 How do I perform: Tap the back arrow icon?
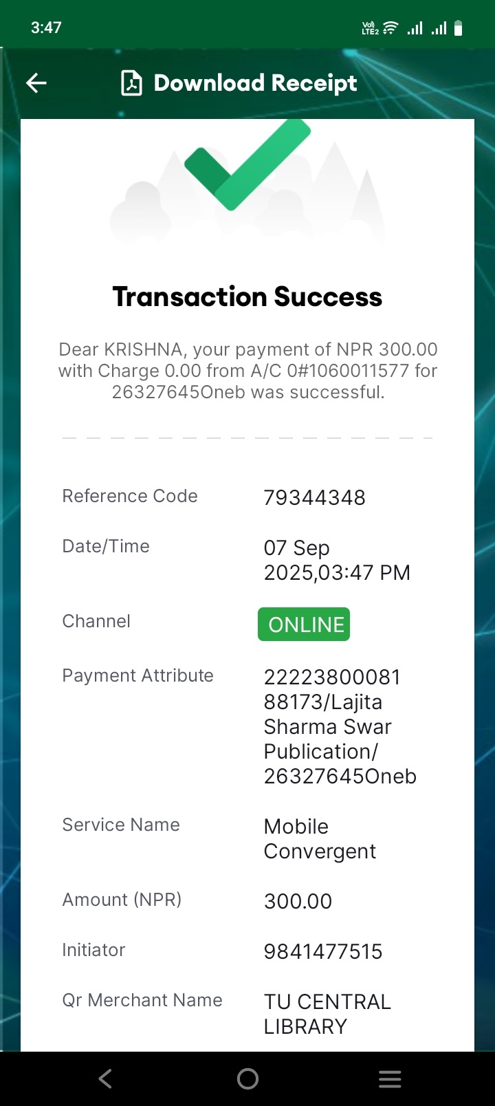tap(36, 83)
